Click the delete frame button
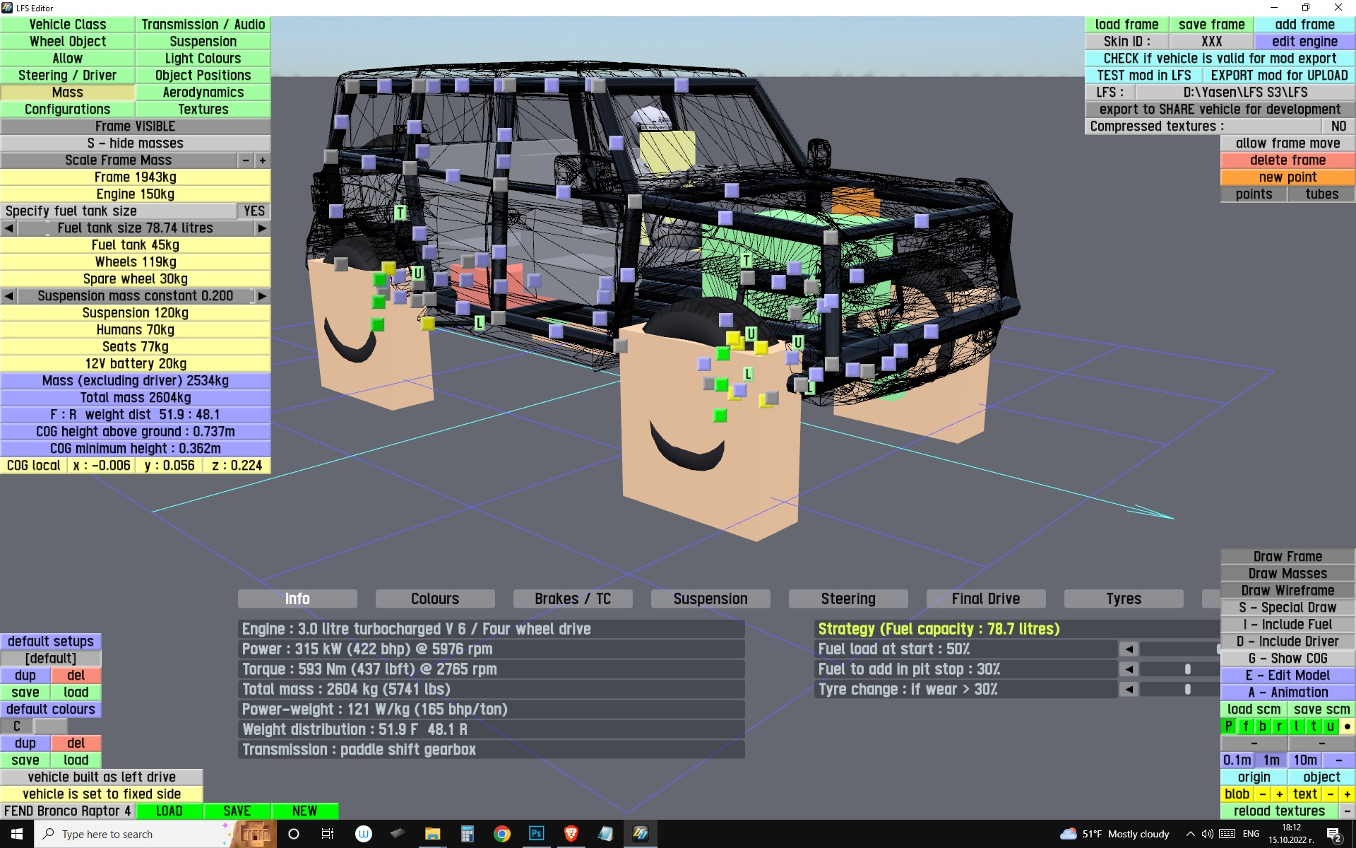This screenshot has height=848, width=1356. click(1287, 160)
